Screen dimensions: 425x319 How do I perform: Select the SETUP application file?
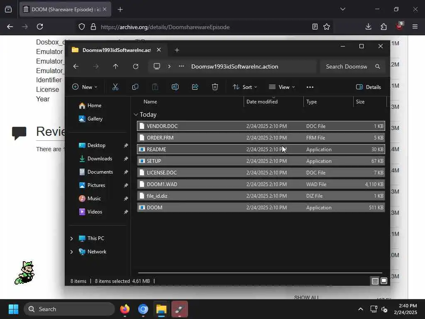pyautogui.click(x=261, y=161)
